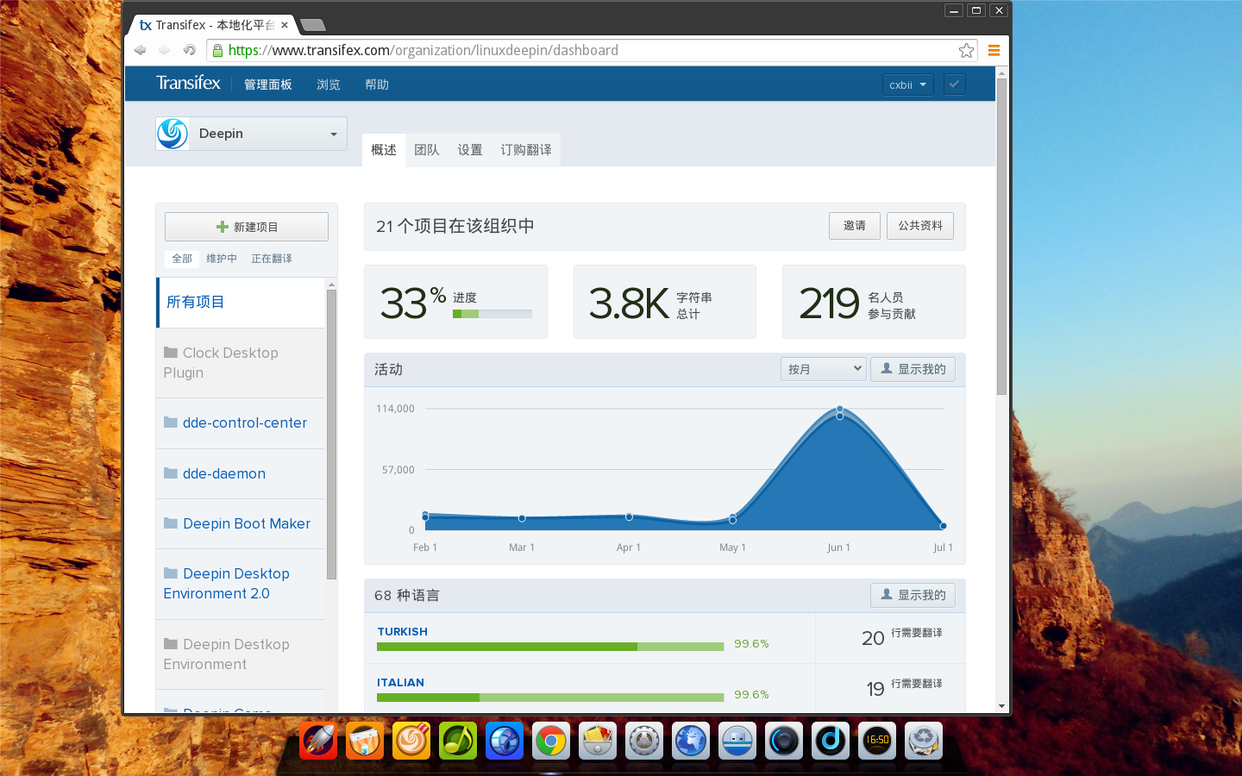
Task: Open the 浏览 menu item
Action: [x=329, y=84]
